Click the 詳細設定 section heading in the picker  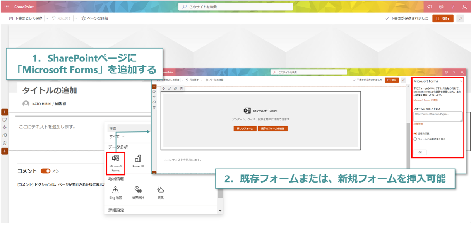(116, 210)
